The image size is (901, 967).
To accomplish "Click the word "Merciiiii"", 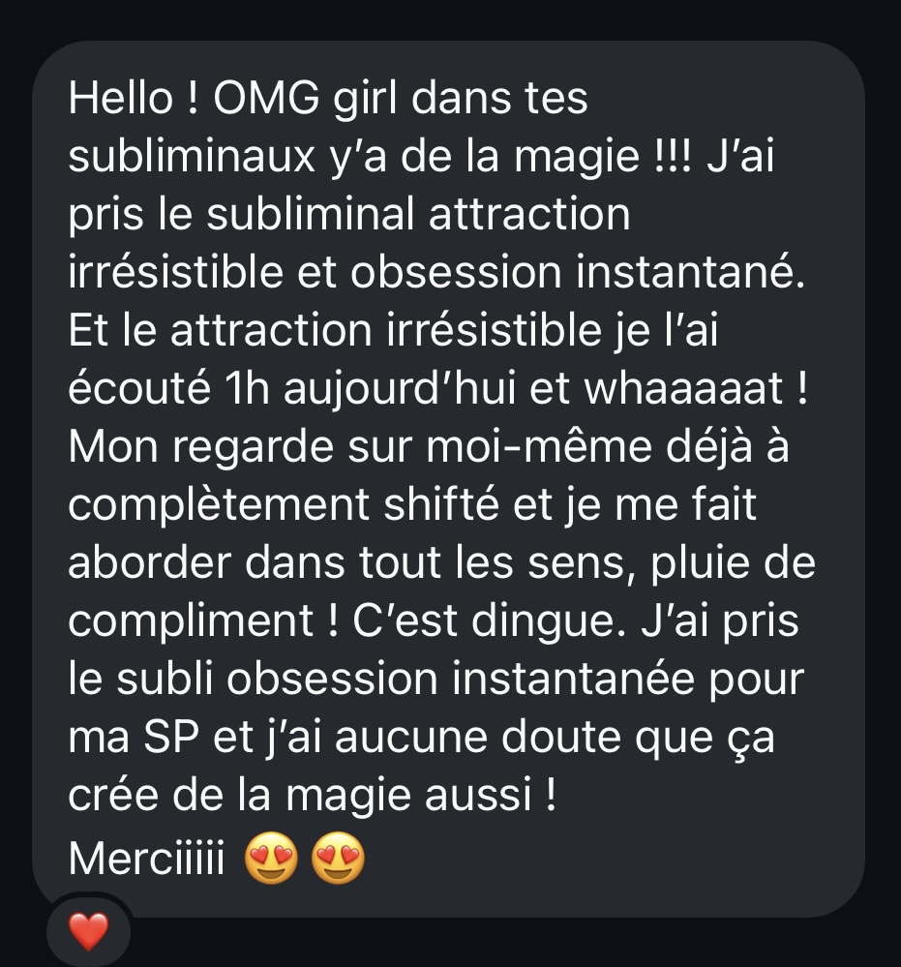I will (150, 860).
